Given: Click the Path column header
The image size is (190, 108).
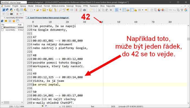Looking at the screenshot, I should 20,25.
